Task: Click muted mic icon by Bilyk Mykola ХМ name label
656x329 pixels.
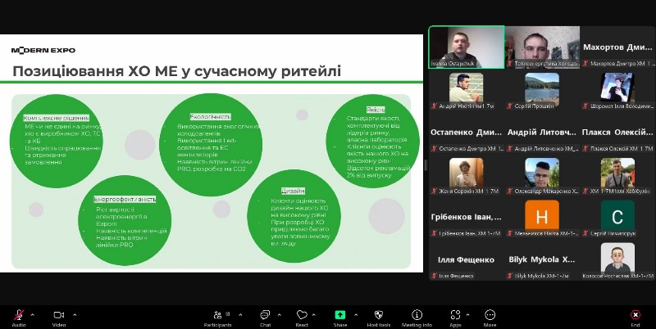Action: [x=510, y=276]
